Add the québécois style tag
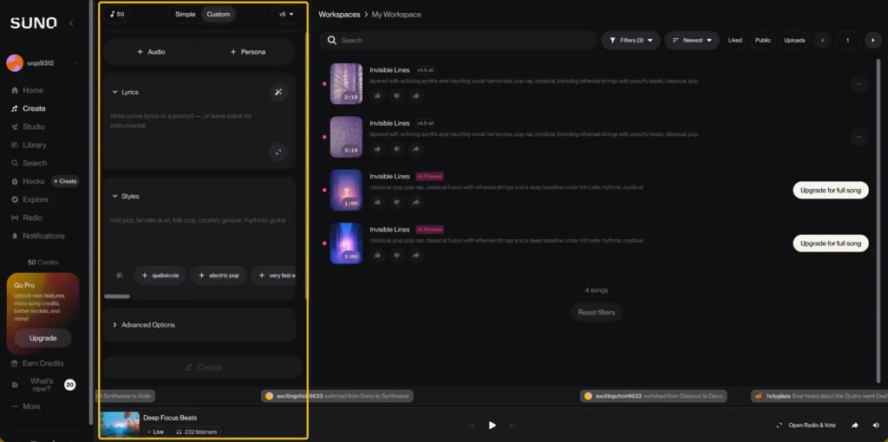The height and width of the screenshot is (442, 888). 160,276
